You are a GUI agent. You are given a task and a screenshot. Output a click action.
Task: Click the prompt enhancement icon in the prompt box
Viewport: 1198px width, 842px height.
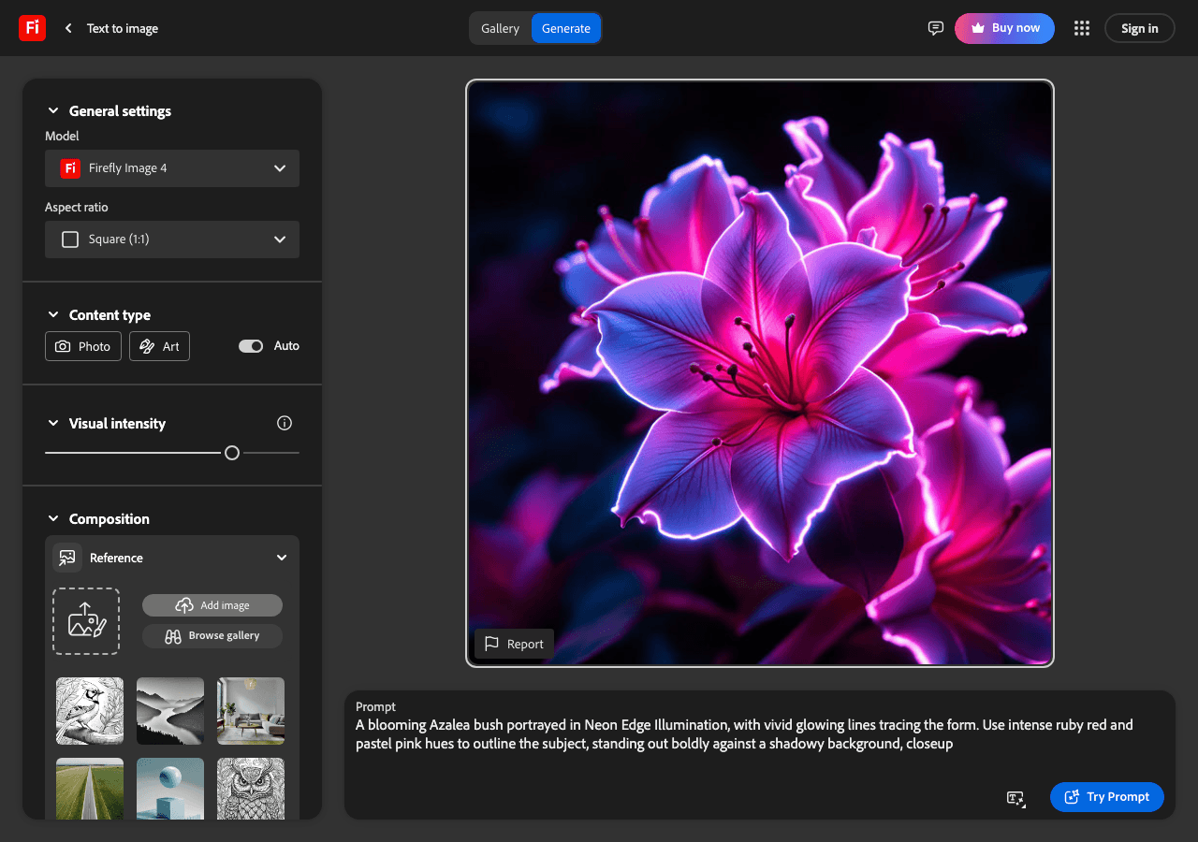coord(1015,797)
